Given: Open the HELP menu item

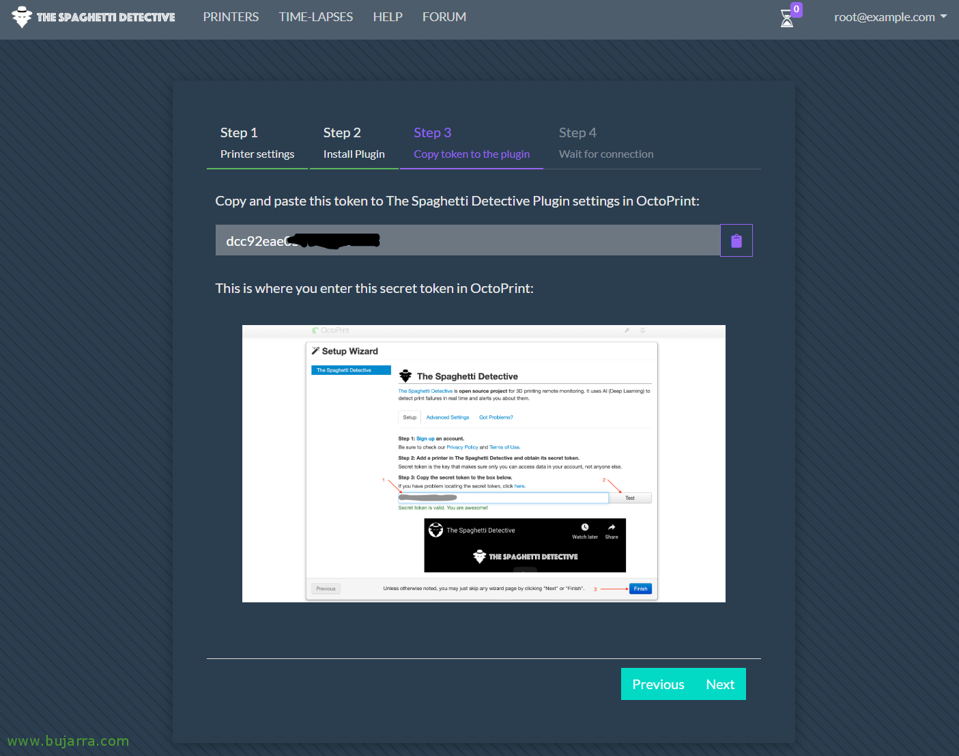Looking at the screenshot, I should 388,17.
